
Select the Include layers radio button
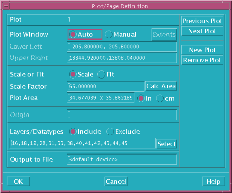coord(85,132)
